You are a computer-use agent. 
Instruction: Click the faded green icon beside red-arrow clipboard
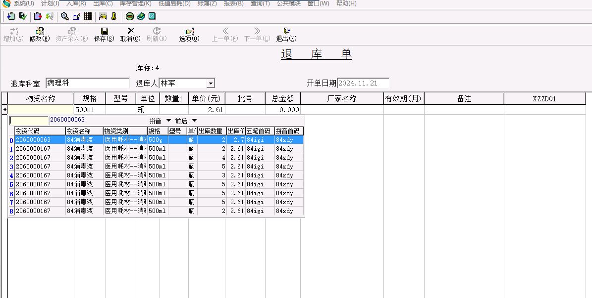click(50, 16)
